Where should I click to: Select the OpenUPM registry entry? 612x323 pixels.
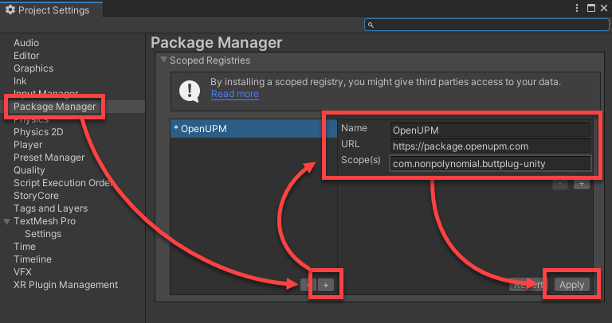point(253,129)
